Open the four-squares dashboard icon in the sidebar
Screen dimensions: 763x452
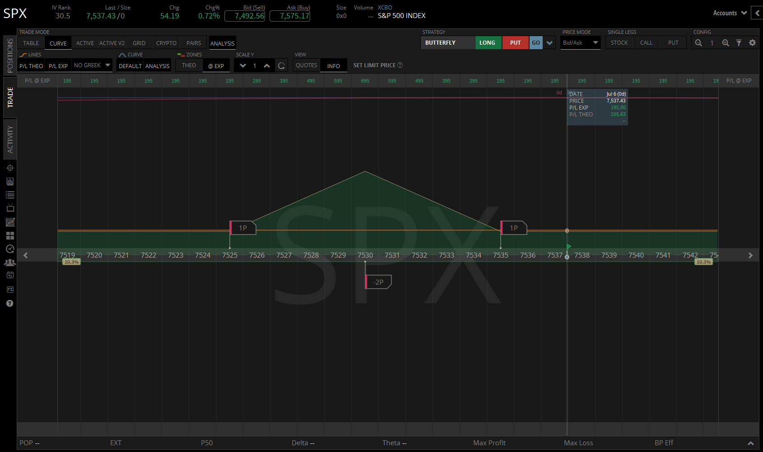(10, 235)
